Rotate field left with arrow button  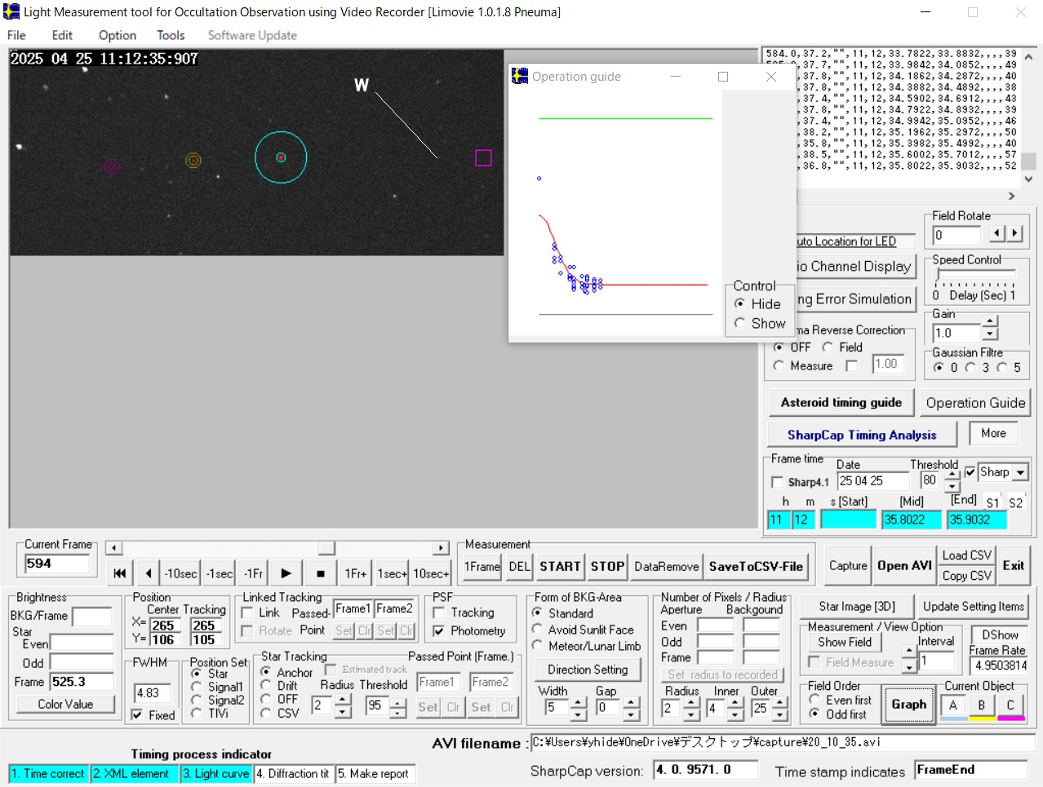[997, 234]
